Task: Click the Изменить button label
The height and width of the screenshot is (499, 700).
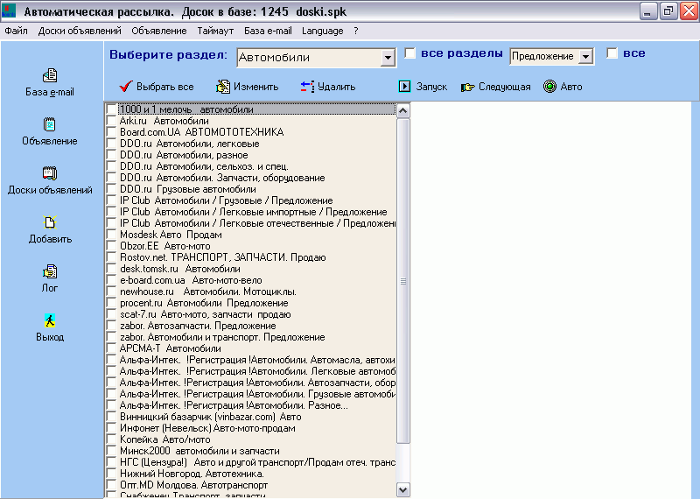Action: coord(255,87)
